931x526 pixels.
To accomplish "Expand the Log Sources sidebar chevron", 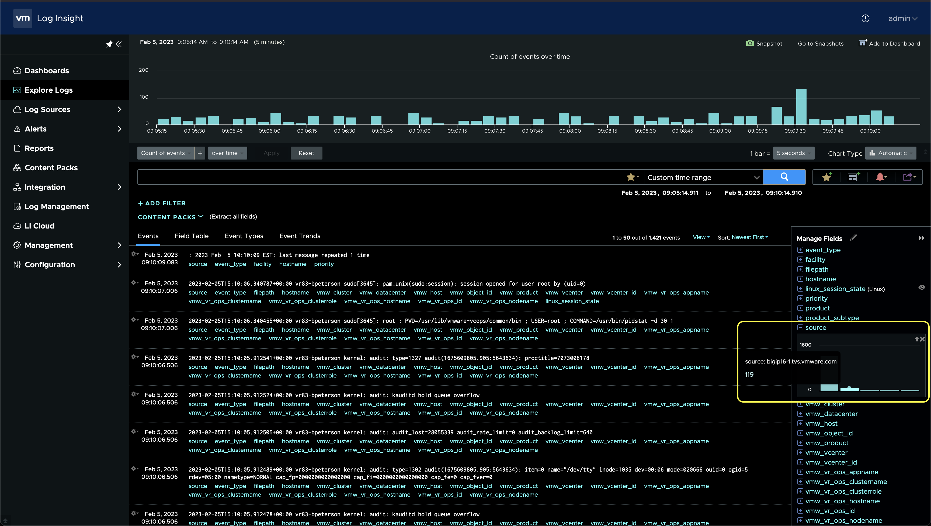I will (119, 109).
